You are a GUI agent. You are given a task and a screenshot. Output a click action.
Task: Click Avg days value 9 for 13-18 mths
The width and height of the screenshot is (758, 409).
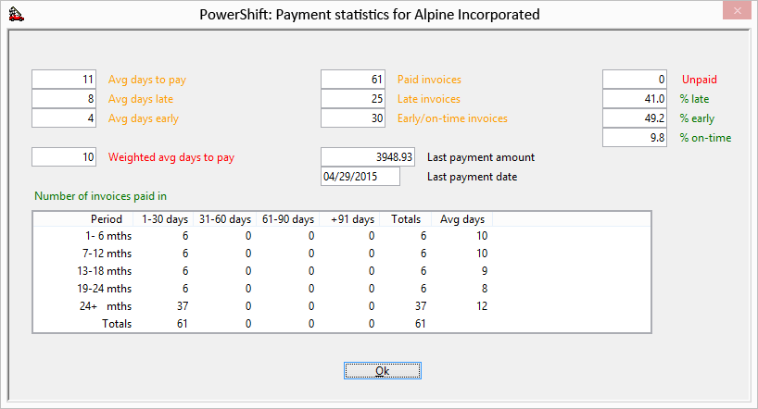point(485,271)
